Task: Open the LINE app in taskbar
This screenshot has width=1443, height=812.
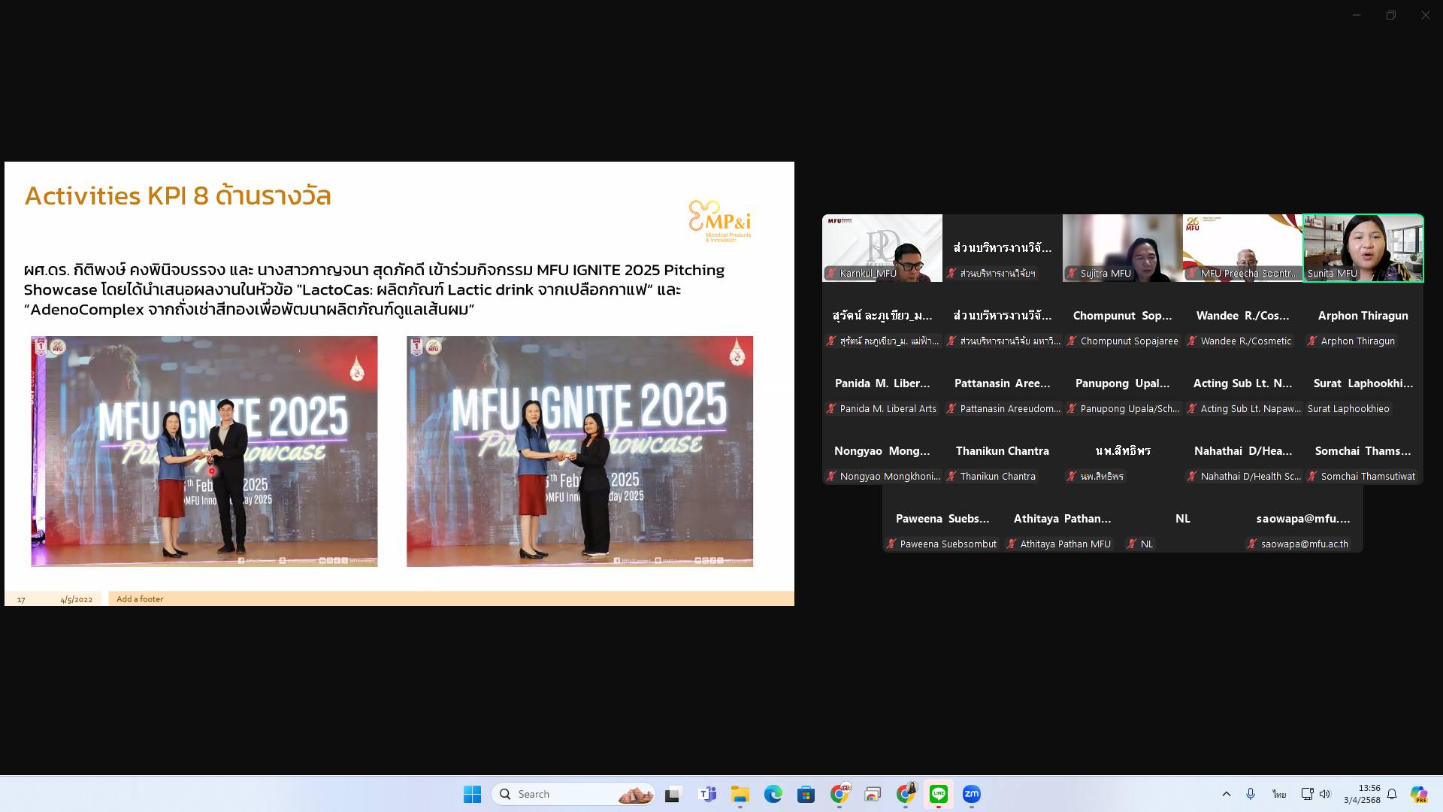Action: 939,794
